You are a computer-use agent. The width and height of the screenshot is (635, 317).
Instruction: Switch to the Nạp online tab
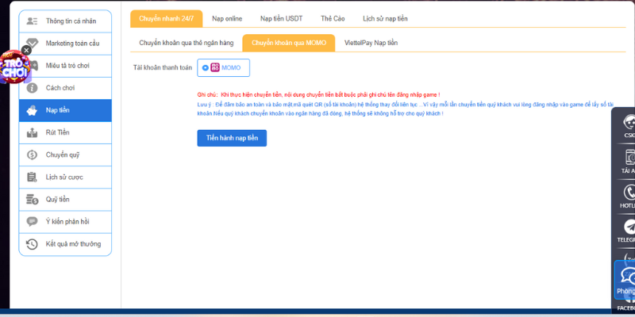click(x=229, y=18)
